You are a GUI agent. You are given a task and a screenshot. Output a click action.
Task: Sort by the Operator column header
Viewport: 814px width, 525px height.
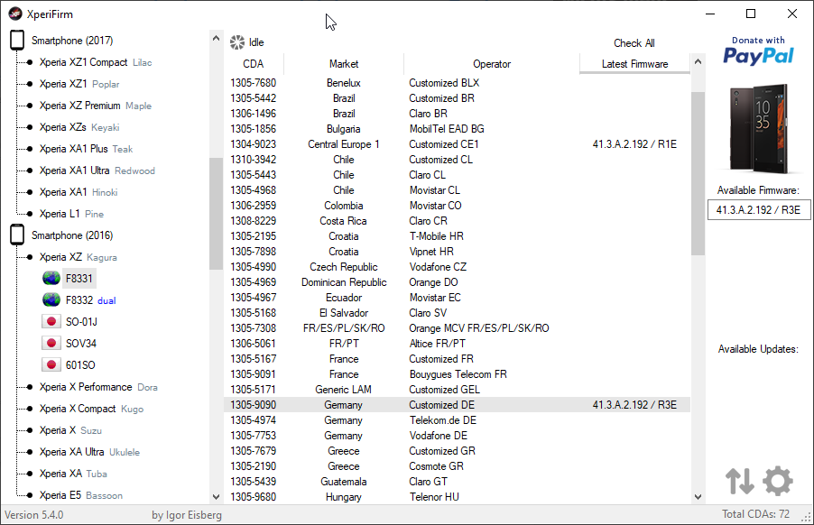492,64
